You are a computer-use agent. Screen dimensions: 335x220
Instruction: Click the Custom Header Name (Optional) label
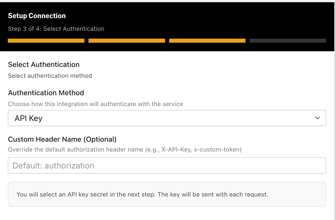tap(62, 139)
